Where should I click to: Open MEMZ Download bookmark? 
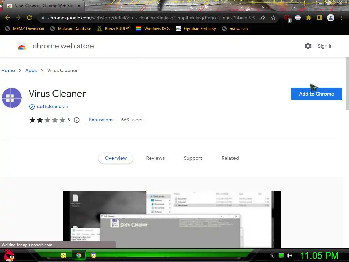click(x=25, y=29)
